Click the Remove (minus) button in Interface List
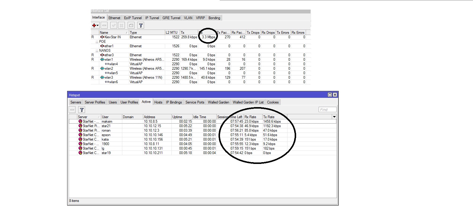The height and width of the screenshot is (213, 473). pos(104,26)
